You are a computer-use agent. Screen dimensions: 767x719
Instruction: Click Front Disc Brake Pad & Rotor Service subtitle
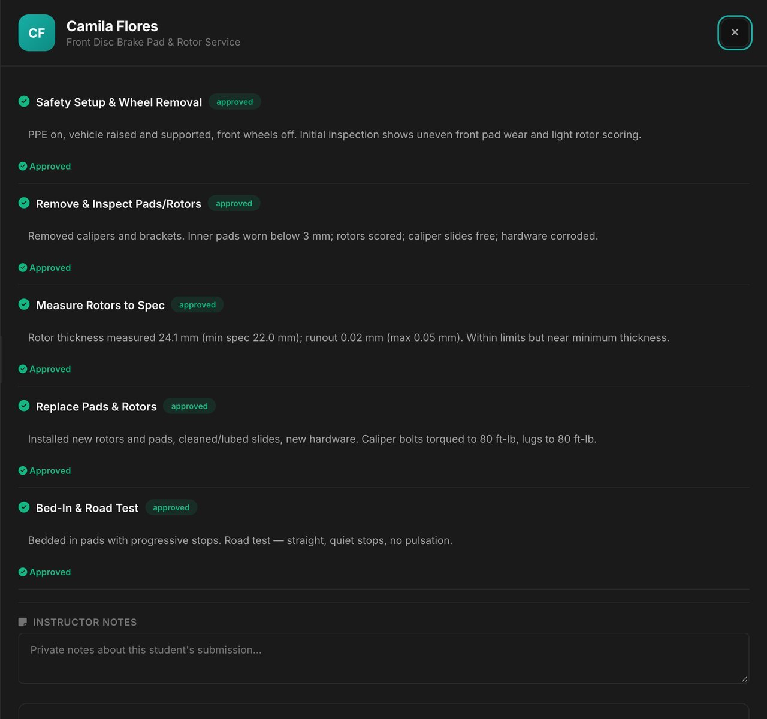(153, 42)
